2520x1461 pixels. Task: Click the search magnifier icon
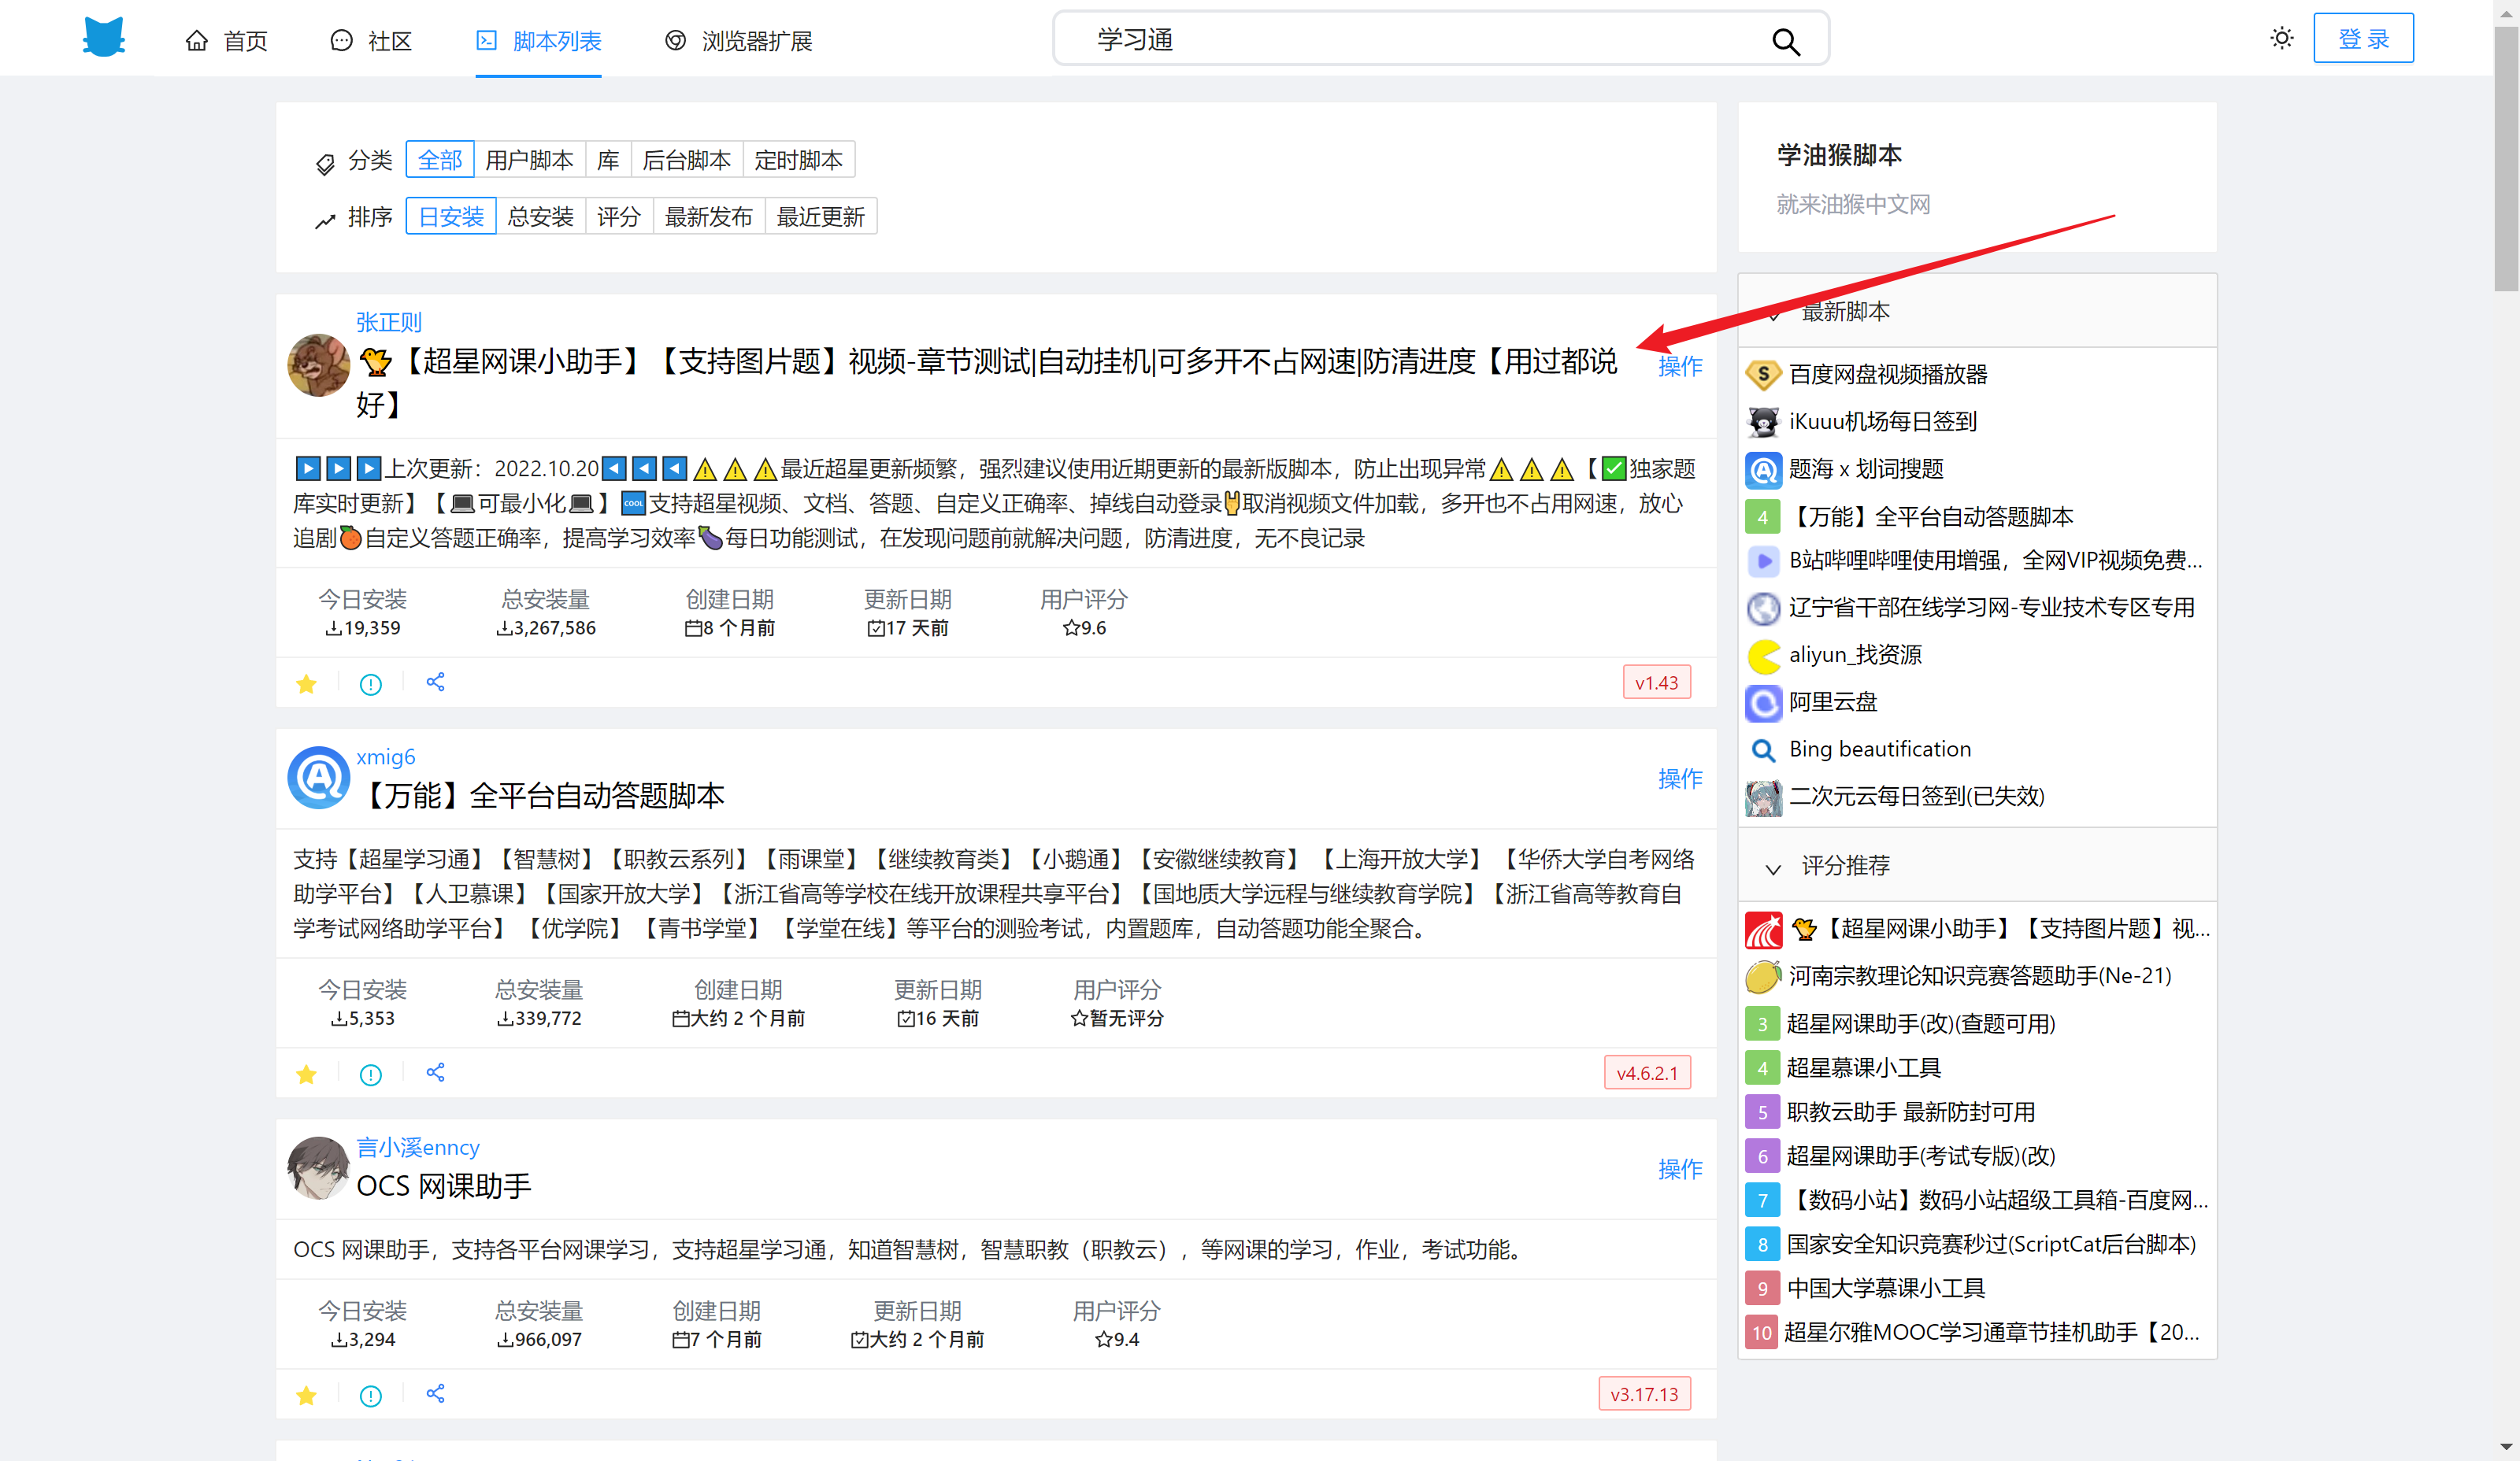(1786, 42)
